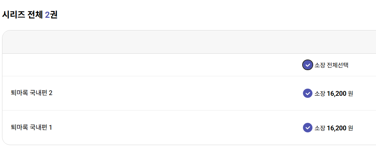The width and height of the screenshot is (376, 156).
Task: Click the 16,200 price of 퇴마록 국내편 2
Action: (336, 93)
